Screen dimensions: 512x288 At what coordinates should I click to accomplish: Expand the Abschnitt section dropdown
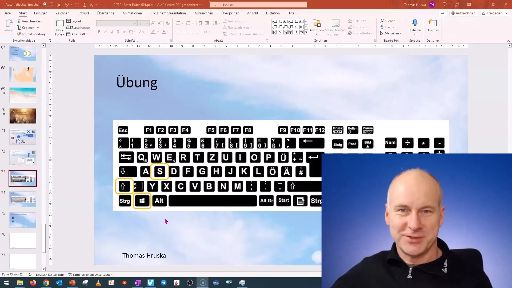click(87, 34)
